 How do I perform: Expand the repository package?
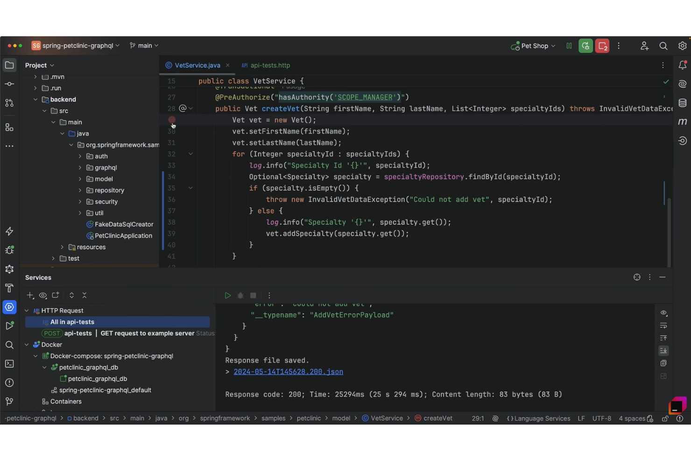coord(80,191)
